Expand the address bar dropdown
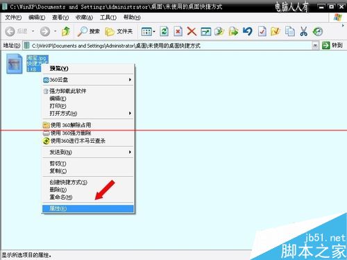Viewport: 347px width, 260px height. (x=315, y=46)
